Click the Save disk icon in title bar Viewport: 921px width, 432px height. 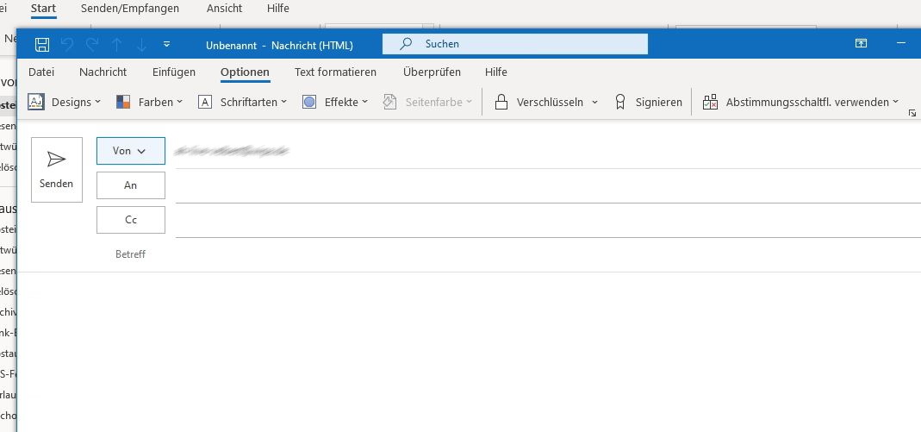point(42,44)
